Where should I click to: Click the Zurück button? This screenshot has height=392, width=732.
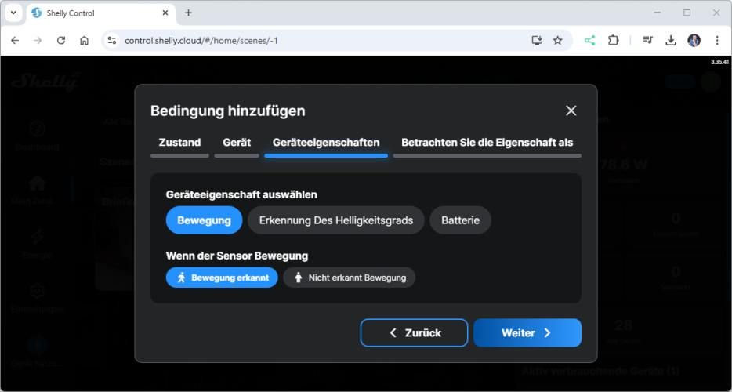[x=414, y=332]
